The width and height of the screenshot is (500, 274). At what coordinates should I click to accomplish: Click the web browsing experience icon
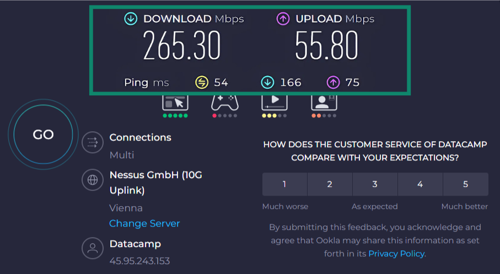point(175,102)
